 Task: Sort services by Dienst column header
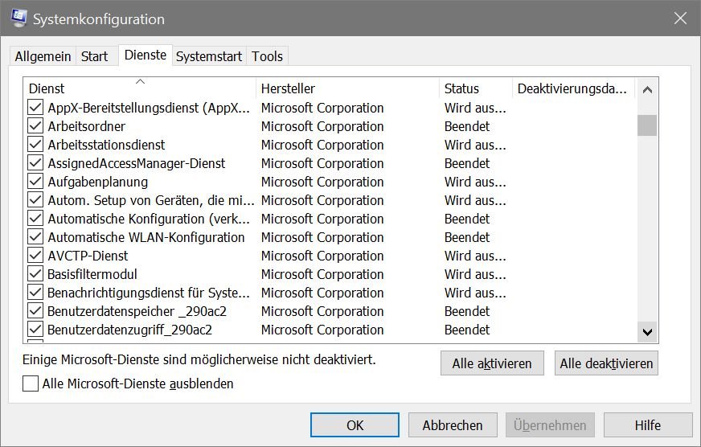click(140, 88)
